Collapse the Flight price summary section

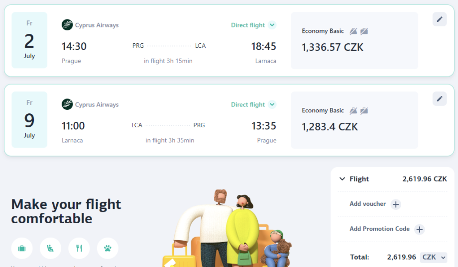point(342,179)
